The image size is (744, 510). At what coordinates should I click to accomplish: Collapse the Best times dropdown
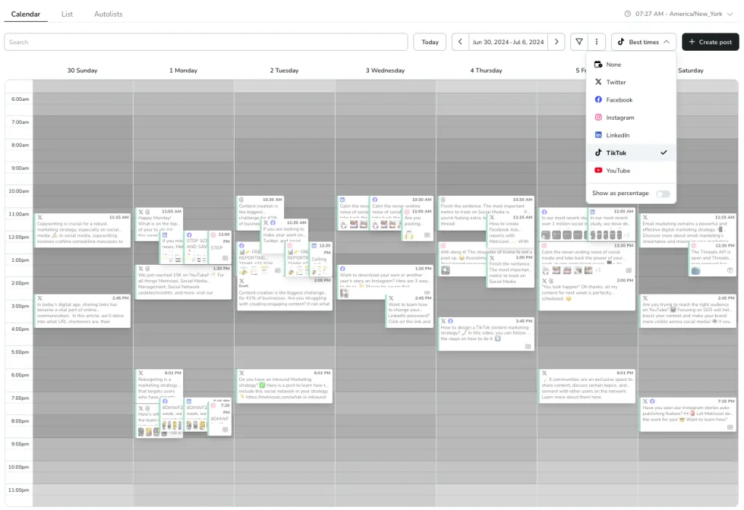coord(644,42)
